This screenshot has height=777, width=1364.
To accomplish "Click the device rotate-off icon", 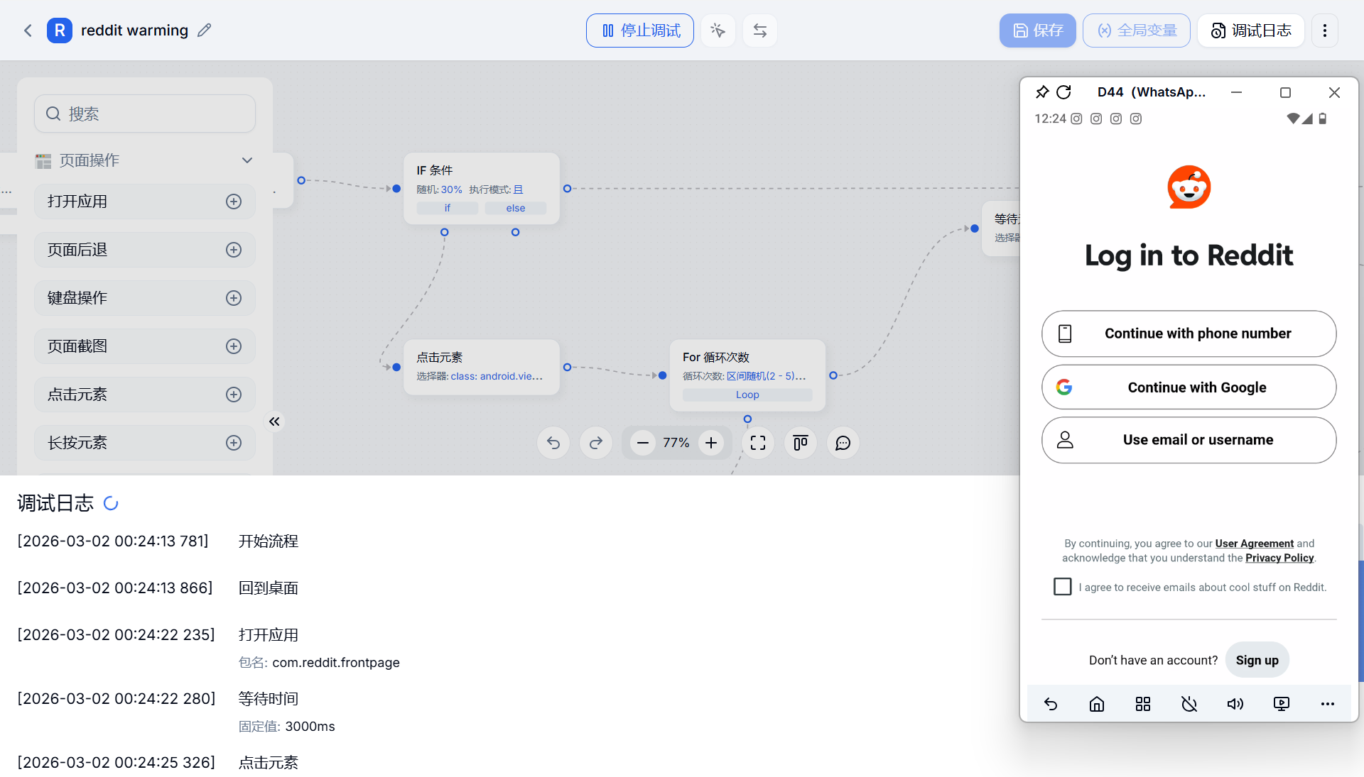I will (1189, 704).
